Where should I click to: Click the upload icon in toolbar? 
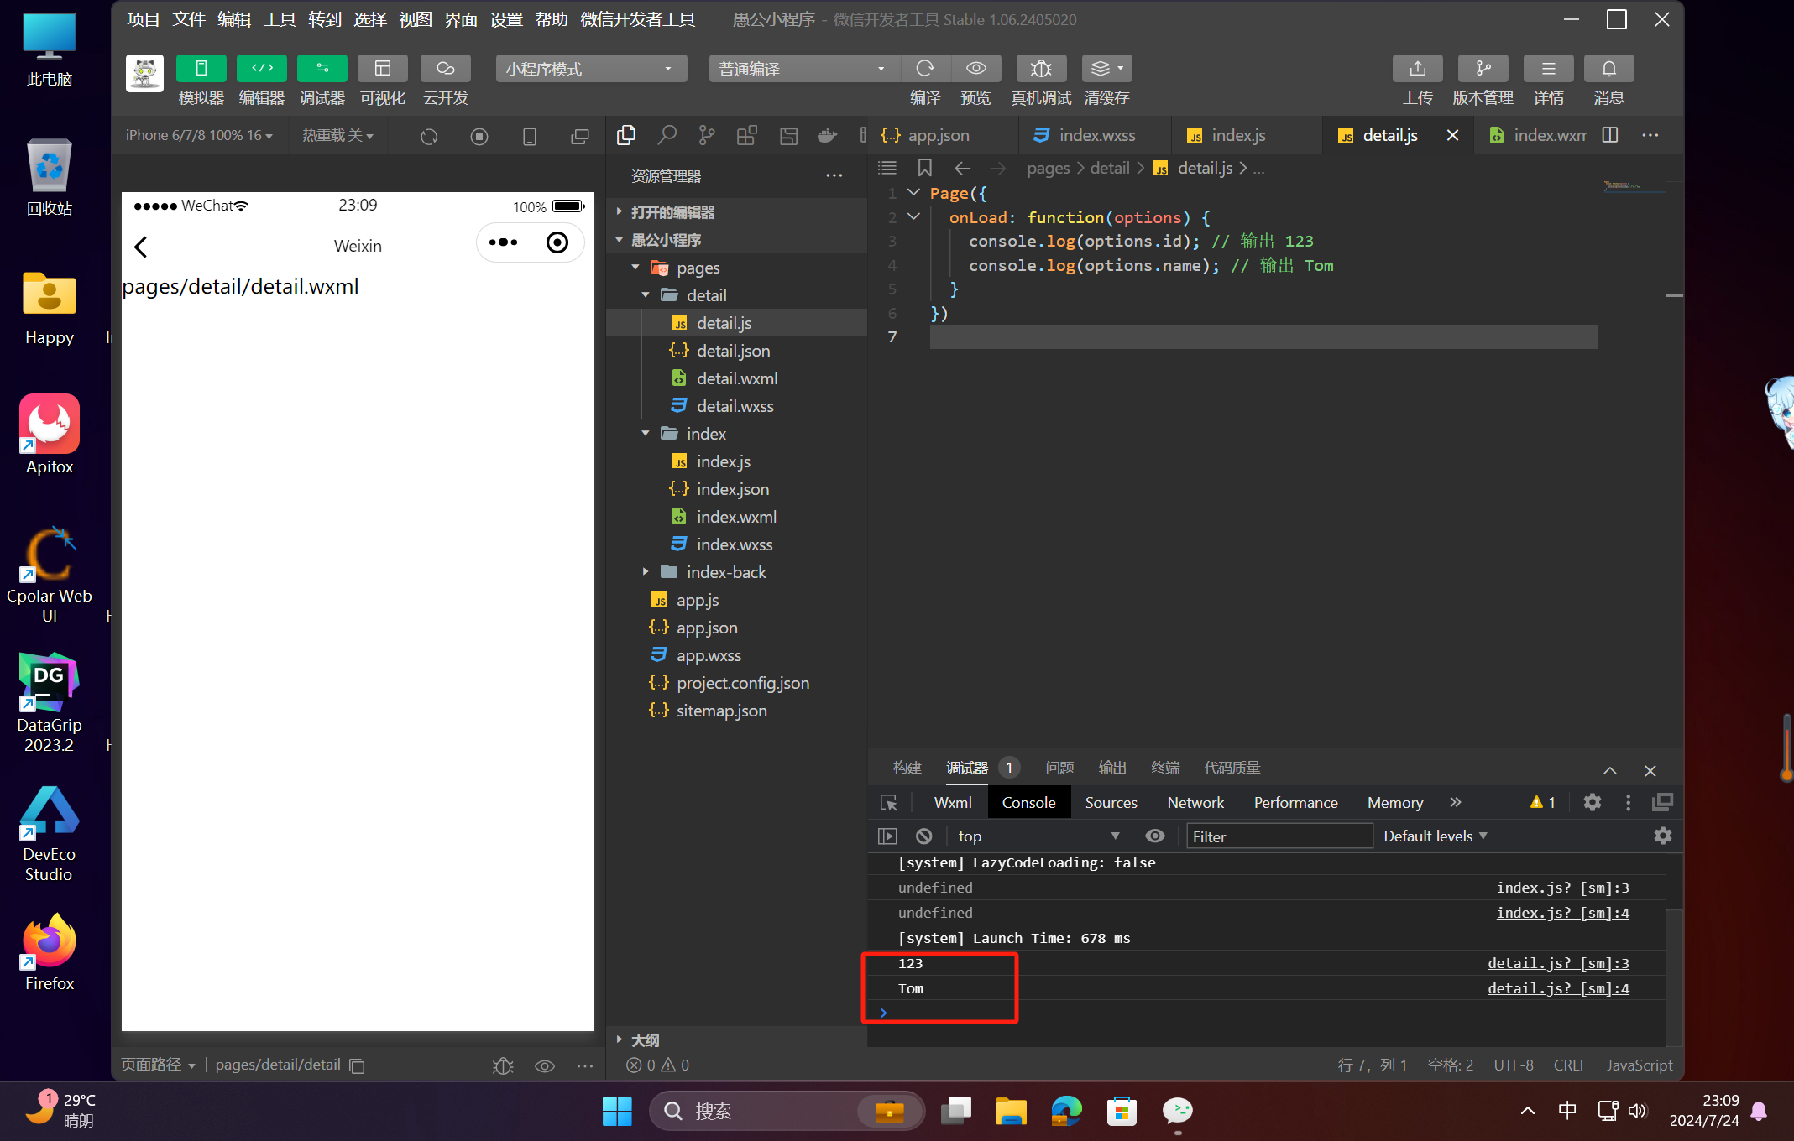[x=1417, y=69]
